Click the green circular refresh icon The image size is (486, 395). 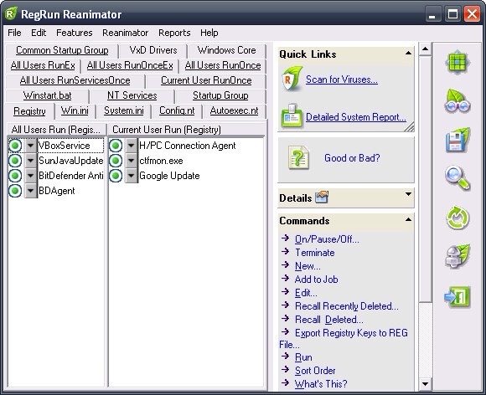click(x=458, y=218)
